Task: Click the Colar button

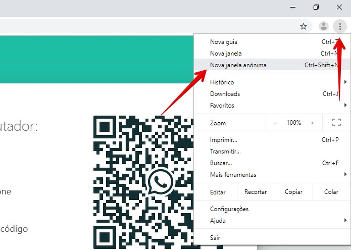Action: [x=331, y=192]
